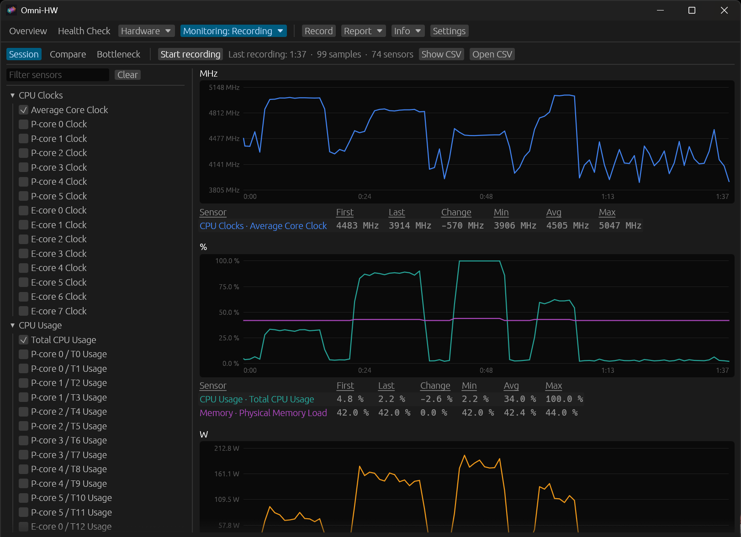741x537 pixels.
Task: Clear the sensor filter
Action: [127, 75]
